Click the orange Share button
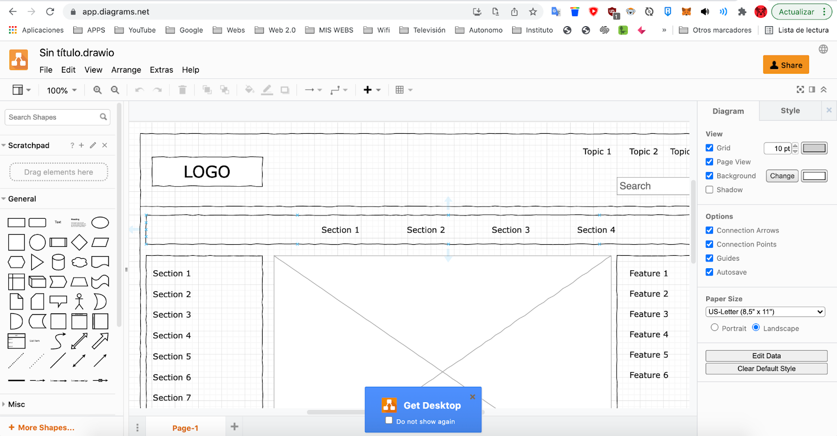This screenshot has width=837, height=436. click(x=786, y=65)
